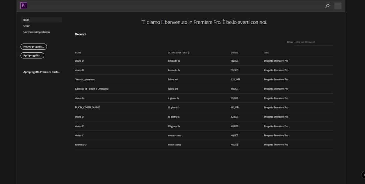Click Apri progetto Premiere Rush link
This screenshot has width=365, height=184.
click(41, 72)
